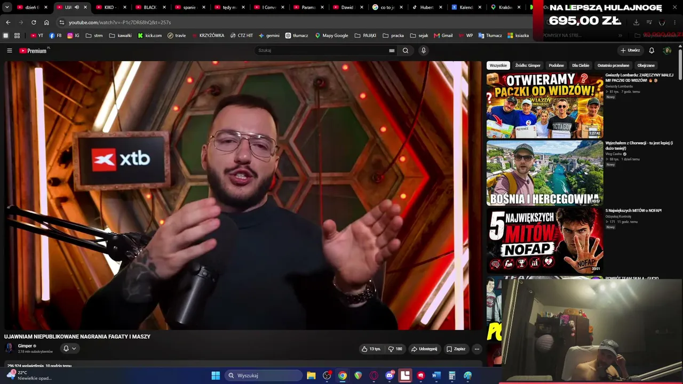Open the on-screen keyboard in search box
Image resolution: width=683 pixels, height=384 pixels.
(x=392, y=51)
